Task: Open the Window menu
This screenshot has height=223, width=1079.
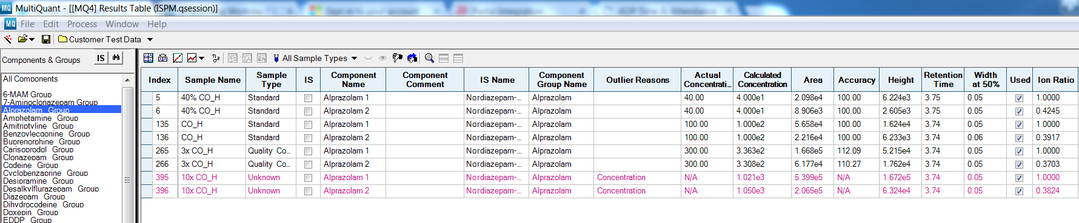Action: click(122, 24)
